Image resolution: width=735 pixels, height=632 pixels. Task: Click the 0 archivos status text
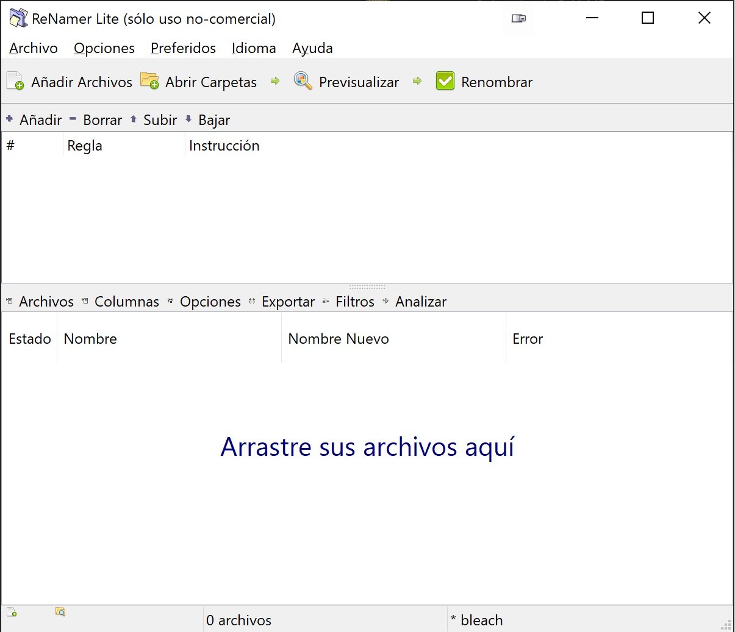click(x=238, y=620)
